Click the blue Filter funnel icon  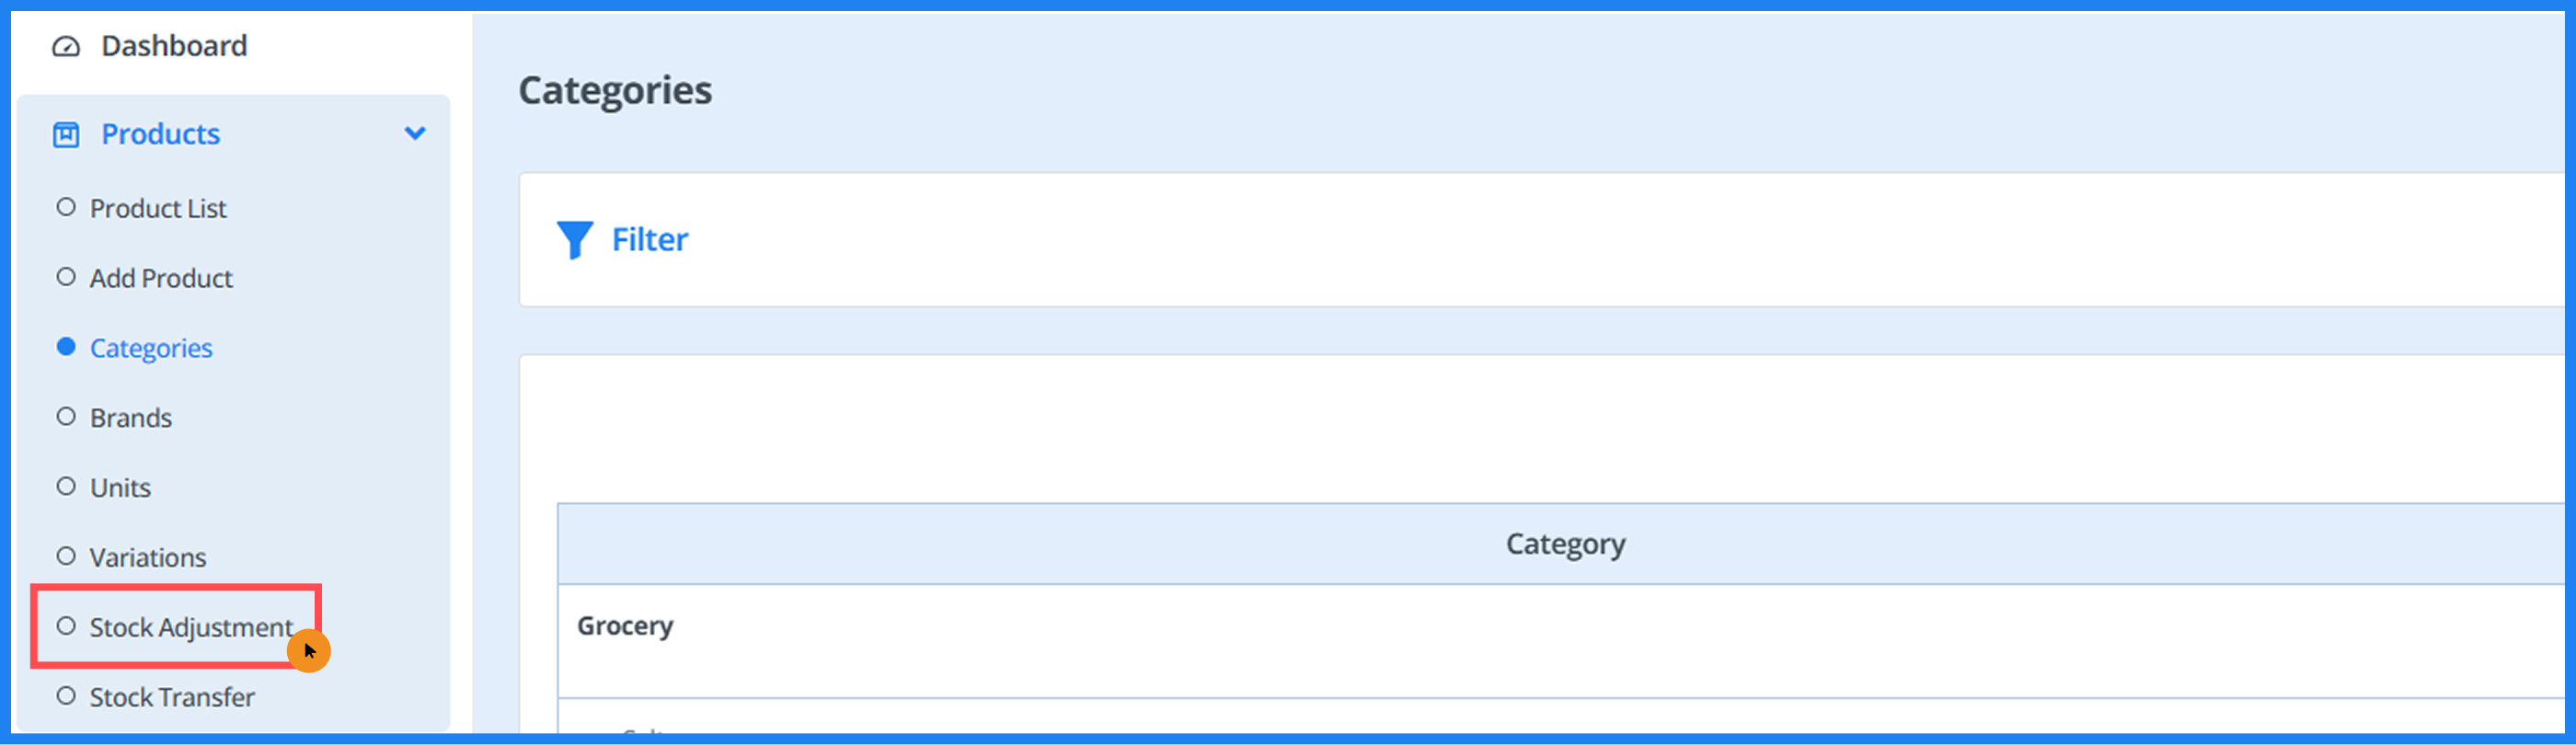tap(574, 240)
